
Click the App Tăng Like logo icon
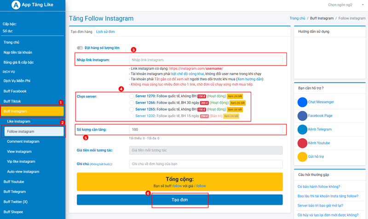(16, 5)
